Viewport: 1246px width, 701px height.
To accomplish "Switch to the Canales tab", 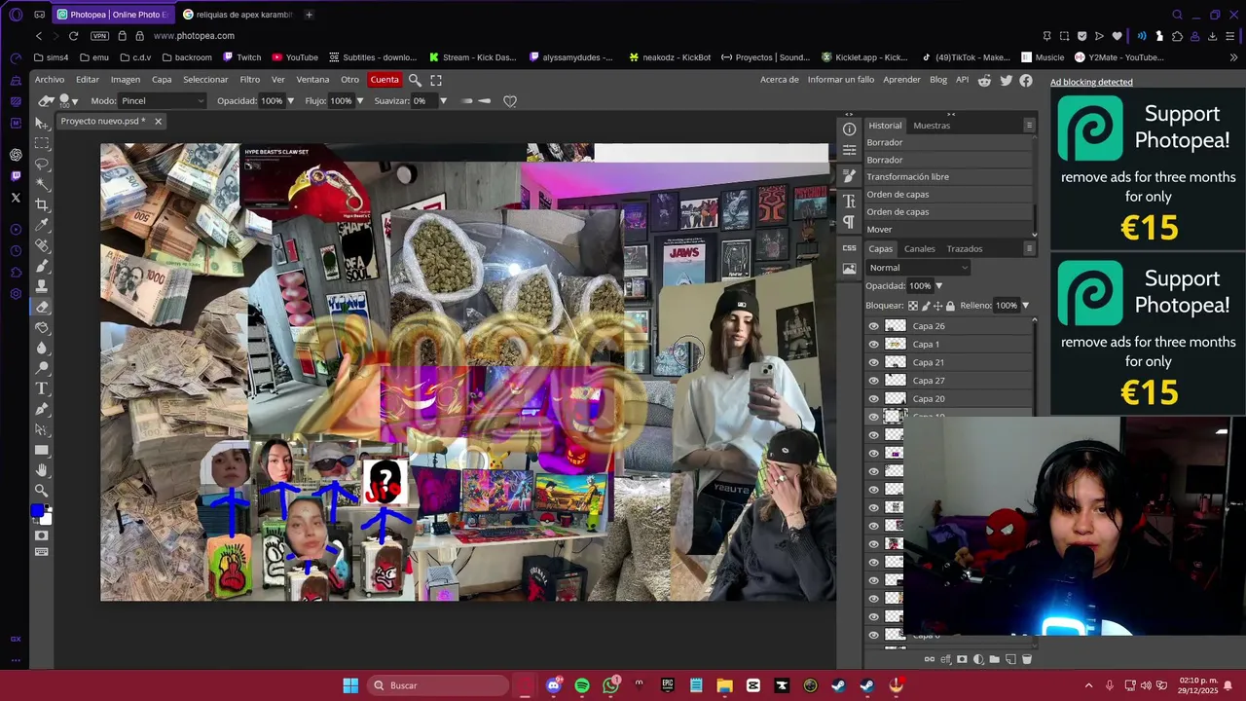I will pos(919,249).
